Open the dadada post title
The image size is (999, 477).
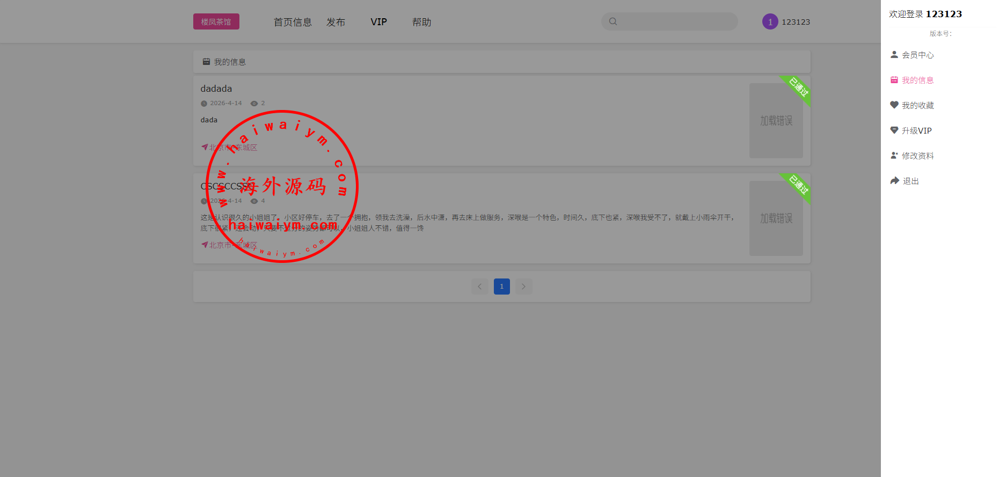pos(216,89)
